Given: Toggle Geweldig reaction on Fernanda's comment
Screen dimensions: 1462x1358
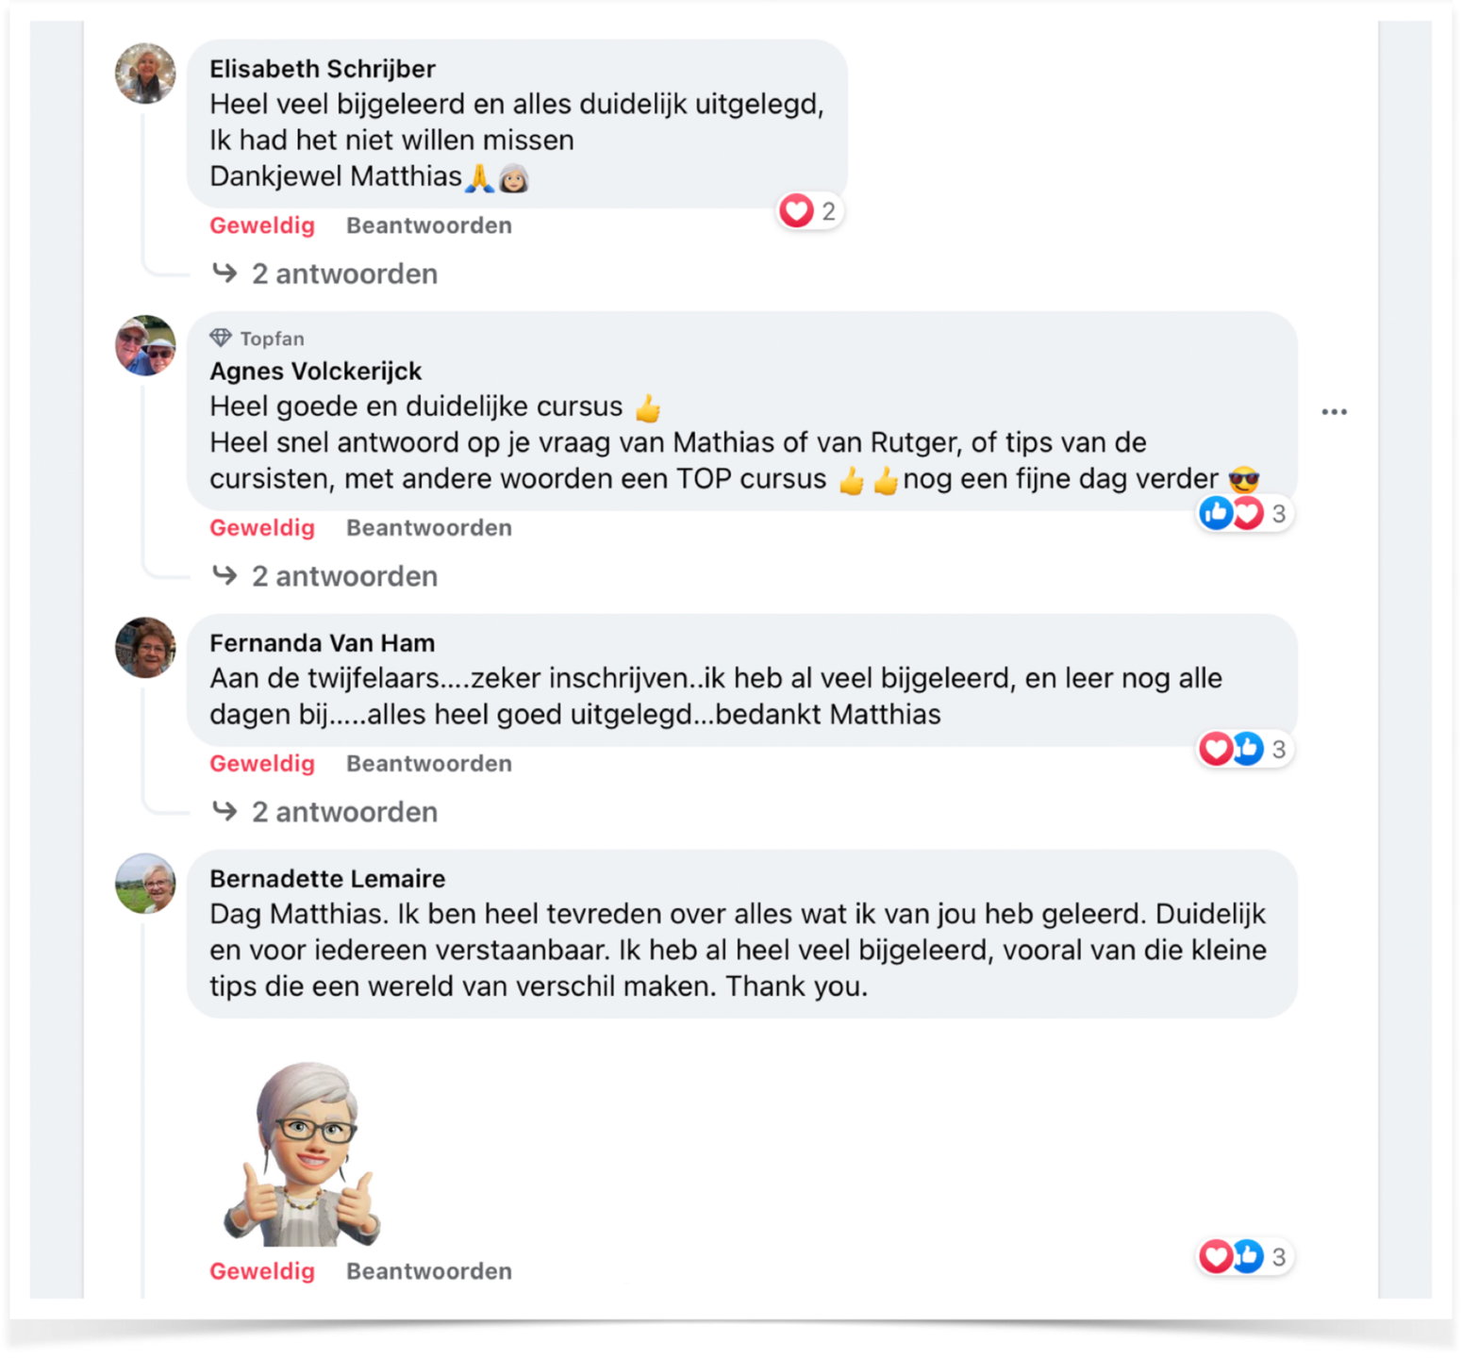Looking at the screenshot, I should tap(262, 764).
